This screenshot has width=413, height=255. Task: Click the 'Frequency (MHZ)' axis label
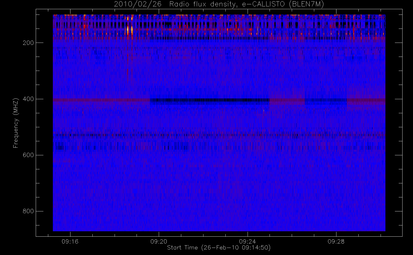pyautogui.click(x=16, y=123)
